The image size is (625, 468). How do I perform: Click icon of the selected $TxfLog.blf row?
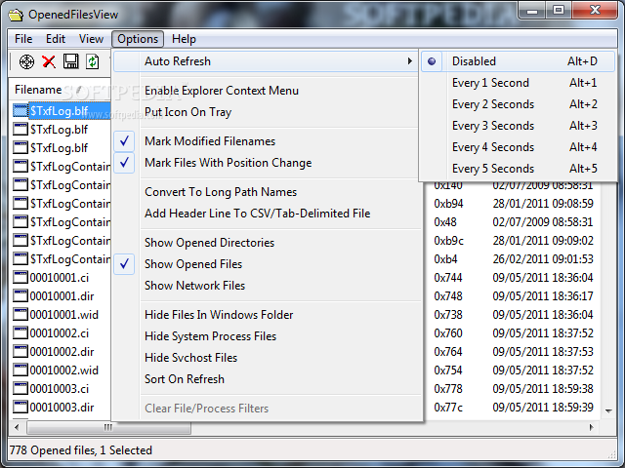pyautogui.click(x=21, y=110)
